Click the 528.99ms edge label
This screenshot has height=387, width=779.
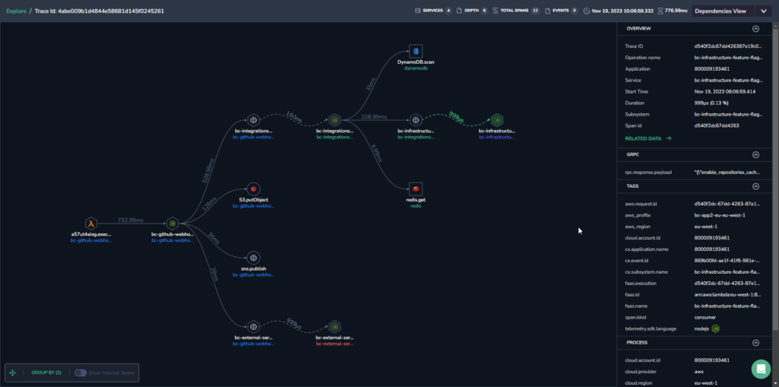pos(208,171)
